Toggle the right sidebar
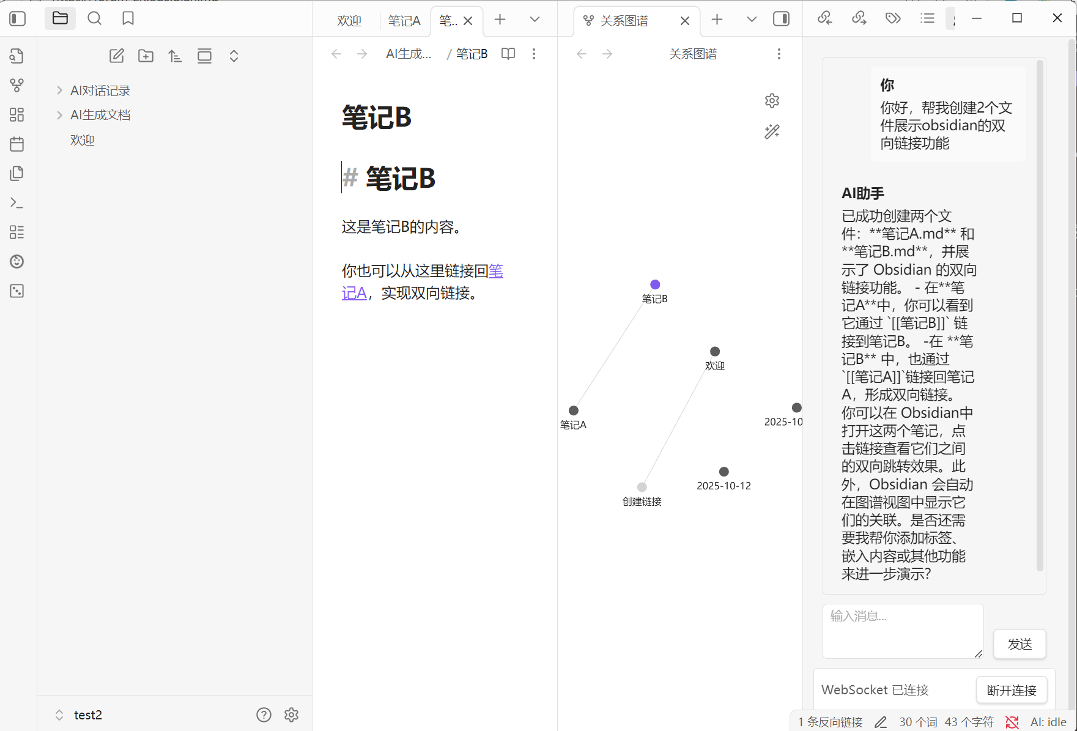The image size is (1077, 731). click(x=781, y=19)
